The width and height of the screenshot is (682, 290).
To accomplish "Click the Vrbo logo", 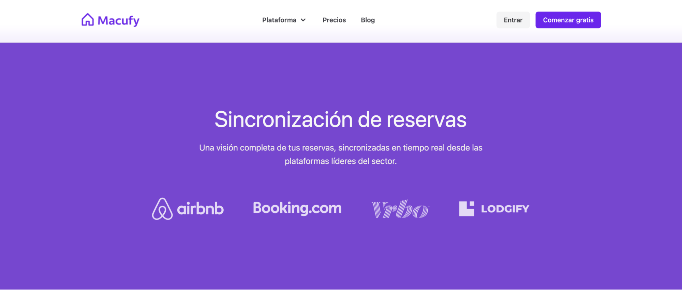I will click(x=400, y=209).
